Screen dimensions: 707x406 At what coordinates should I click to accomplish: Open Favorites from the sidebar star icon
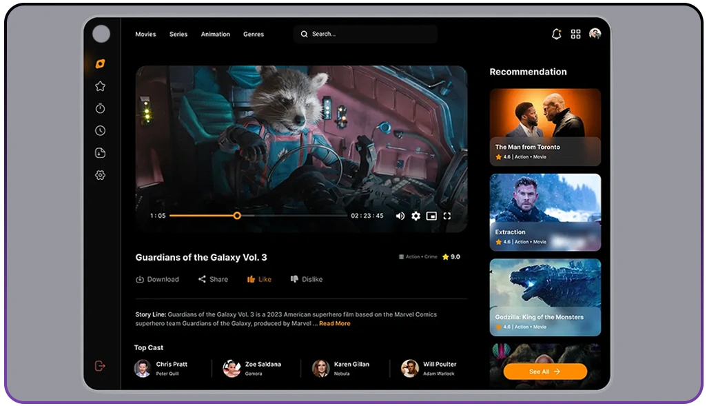[100, 85]
